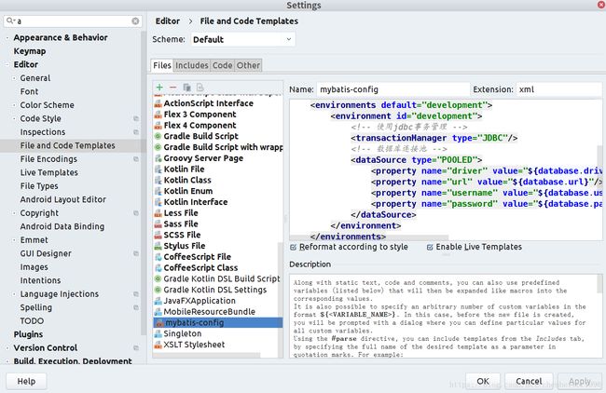Click the Less File icon
Image resolution: width=606 pixels, height=393 pixels.
158,213
